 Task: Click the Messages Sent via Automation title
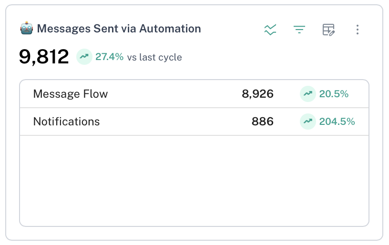[x=119, y=29]
